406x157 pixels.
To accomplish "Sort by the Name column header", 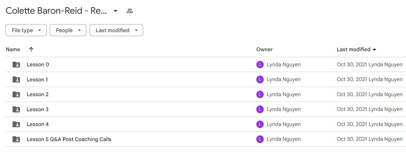I will pos(13,49).
